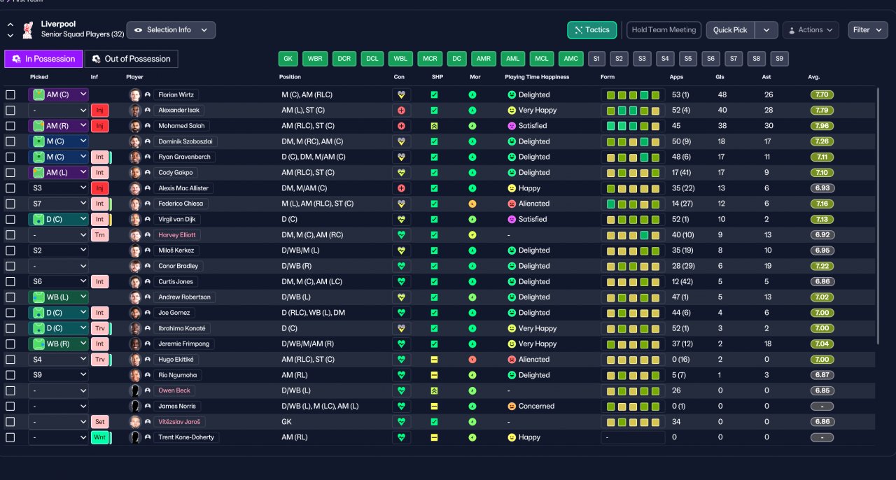Screen dimensions: 896x480
Task: Click the Gls column header
Action: [x=720, y=77]
